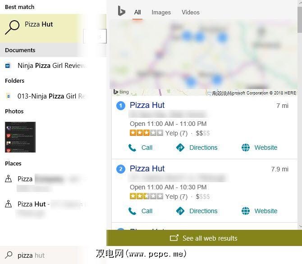Open the Pizza Hut listing 7 mi away
Viewport: 302px width, 264px height.
pyautogui.click(x=147, y=105)
